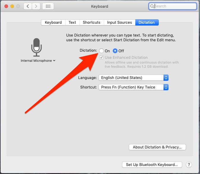Go back using the left chevron button
This screenshot has width=200, height=174.
click(x=28, y=6)
